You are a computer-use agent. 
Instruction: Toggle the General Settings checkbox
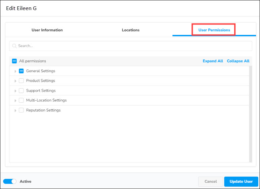click(x=21, y=71)
